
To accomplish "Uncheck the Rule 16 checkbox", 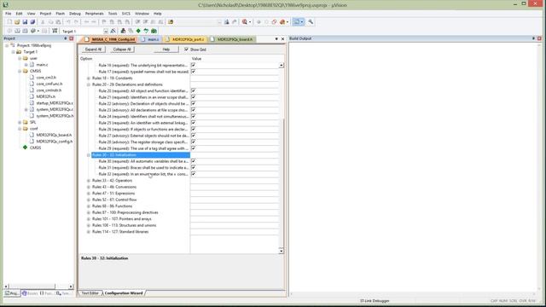I will 194,65.
